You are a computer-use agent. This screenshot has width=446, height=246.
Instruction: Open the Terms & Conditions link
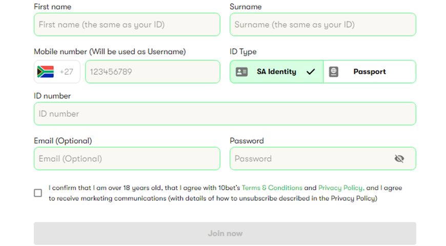pos(272,188)
